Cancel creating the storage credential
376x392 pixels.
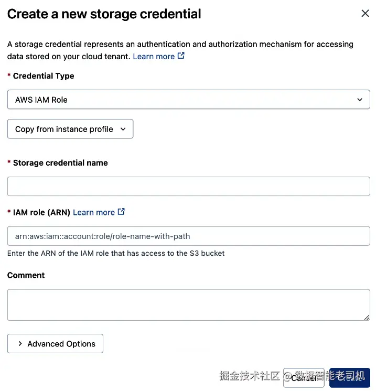click(x=304, y=377)
